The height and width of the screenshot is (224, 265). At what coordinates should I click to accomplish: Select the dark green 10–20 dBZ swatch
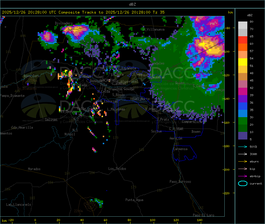coord(243,128)
